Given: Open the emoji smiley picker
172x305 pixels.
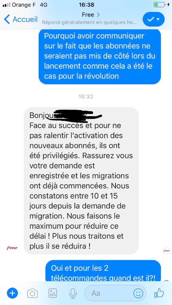Looking at the screenshot, I should click(x=138, y=293).
